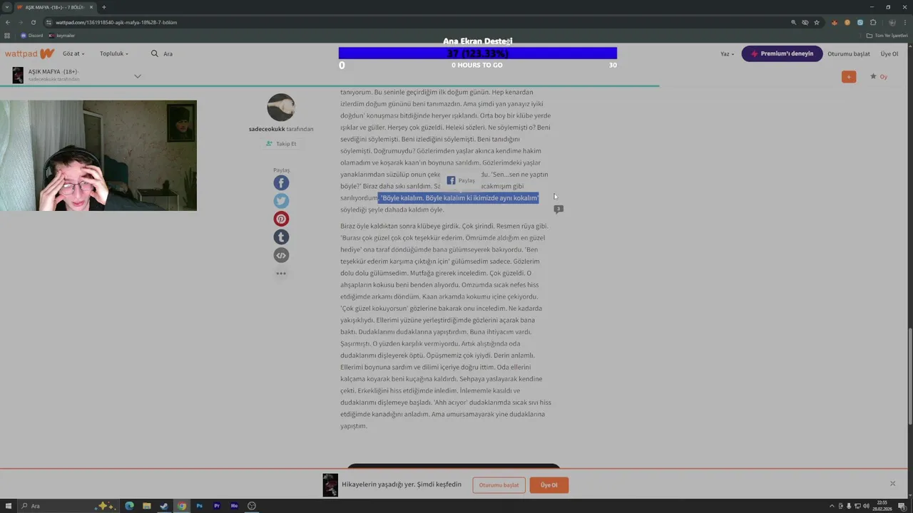Open Microsoft Edge from the taskbar
Screen dimensions: 913x513
129,506
